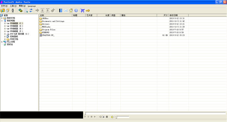The image size is (227, 122).
Task: Click the shopping cart purchase icon
Action: pos(82,10)
